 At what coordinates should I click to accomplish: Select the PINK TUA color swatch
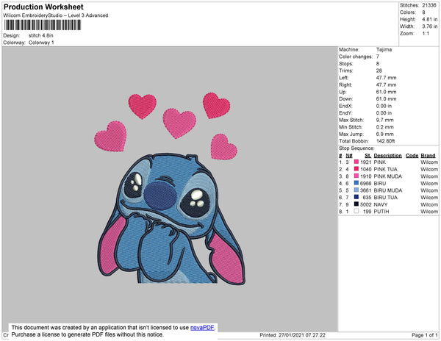click(357, 170)
